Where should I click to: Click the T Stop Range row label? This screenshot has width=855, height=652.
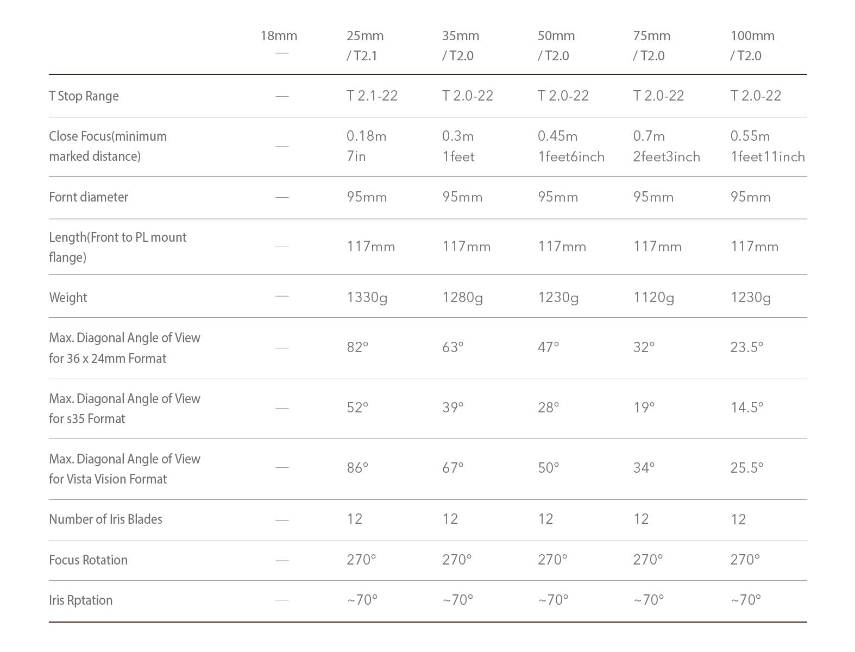coord(84,96)
